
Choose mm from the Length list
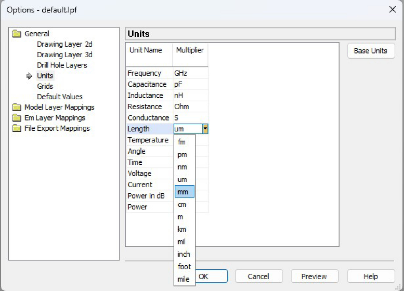[x=183, y=192]
